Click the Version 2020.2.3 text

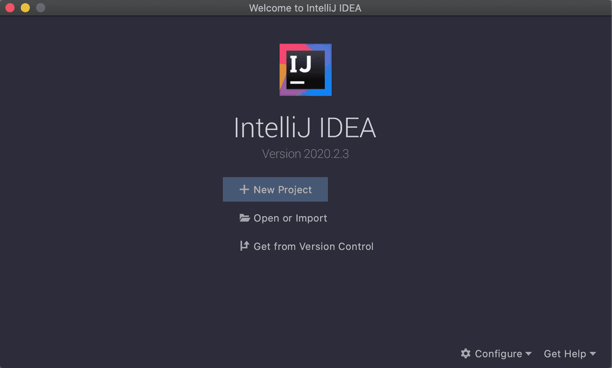coord(305,154)
